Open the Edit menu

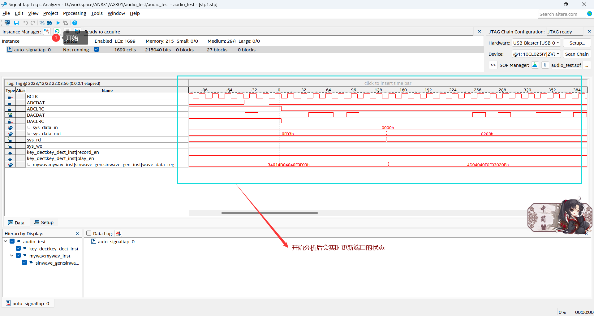(x=19, y=13)
